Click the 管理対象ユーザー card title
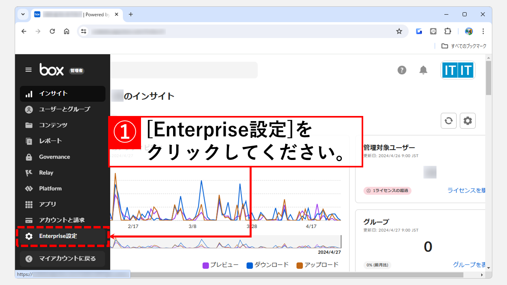Screen dimensions: 507x285 click(x=389, y=148)
